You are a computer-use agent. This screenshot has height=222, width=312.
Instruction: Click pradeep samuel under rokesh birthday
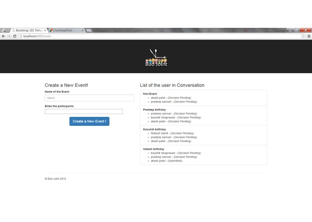(174, 157)
